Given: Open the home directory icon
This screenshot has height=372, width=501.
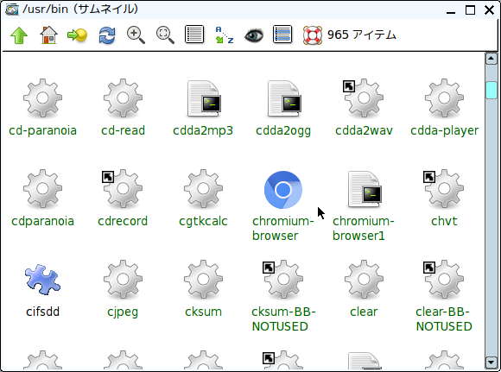Looking at the screenshot, I should 48,35.
